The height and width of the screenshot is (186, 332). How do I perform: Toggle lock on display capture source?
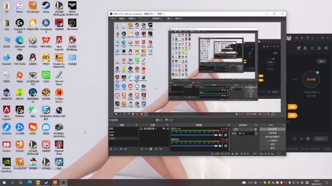pyautogui.click(x=168, y=129)
